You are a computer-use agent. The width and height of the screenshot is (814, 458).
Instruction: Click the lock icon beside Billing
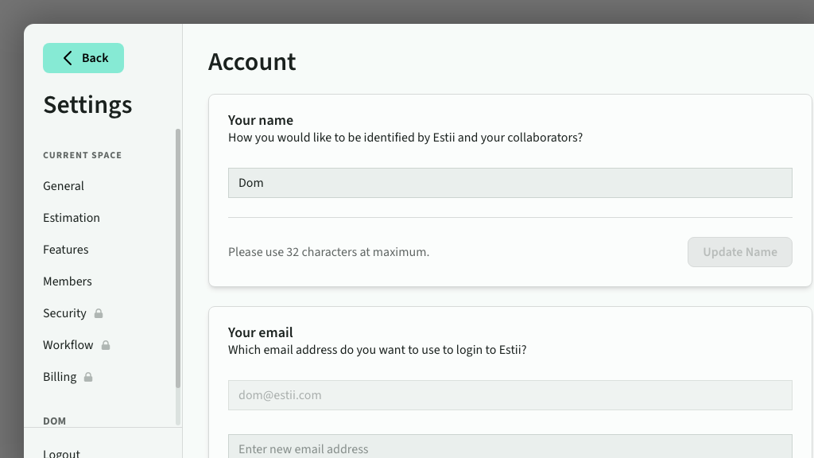point(88,377)
